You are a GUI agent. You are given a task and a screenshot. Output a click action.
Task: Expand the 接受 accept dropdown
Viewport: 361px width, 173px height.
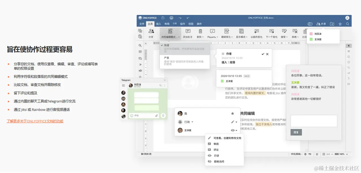287,37
